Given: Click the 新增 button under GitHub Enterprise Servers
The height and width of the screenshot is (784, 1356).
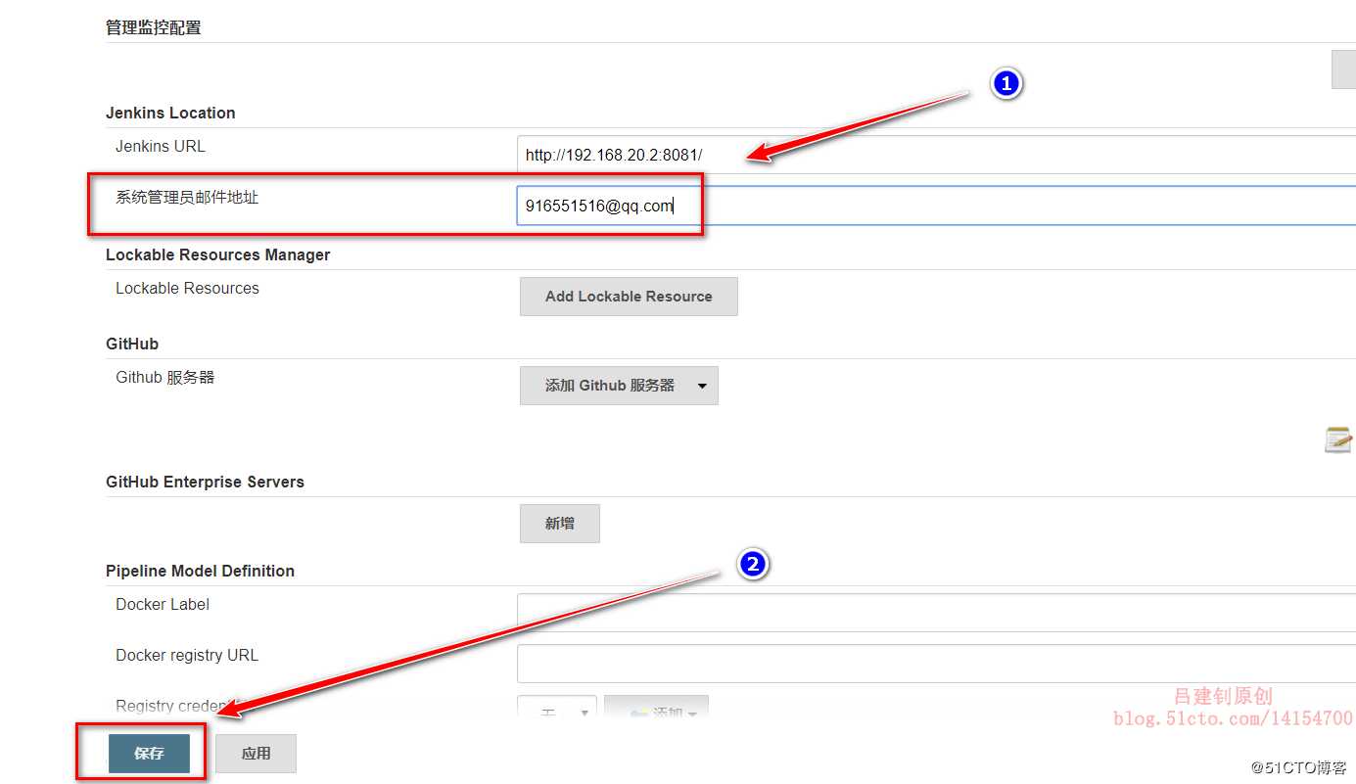Looking at the screenshot, I should pyautogui.click(x=560, y=524).
